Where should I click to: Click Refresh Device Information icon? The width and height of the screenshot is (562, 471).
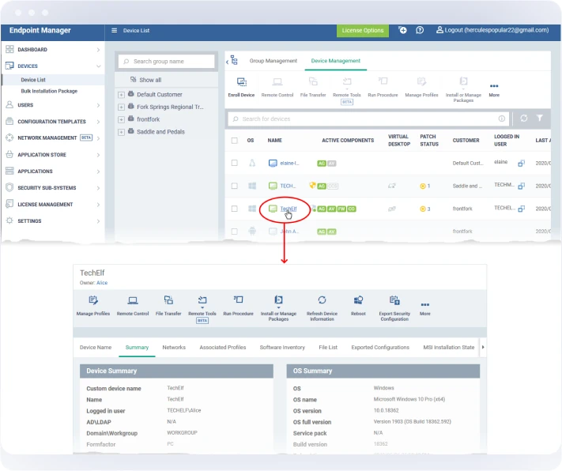point(322,300)
